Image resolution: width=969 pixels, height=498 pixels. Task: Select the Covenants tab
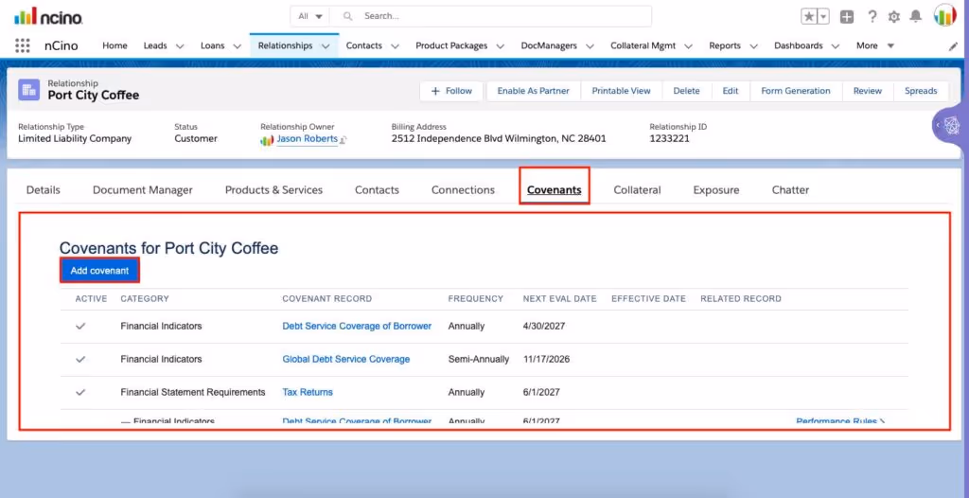click(x=555, y=190)
